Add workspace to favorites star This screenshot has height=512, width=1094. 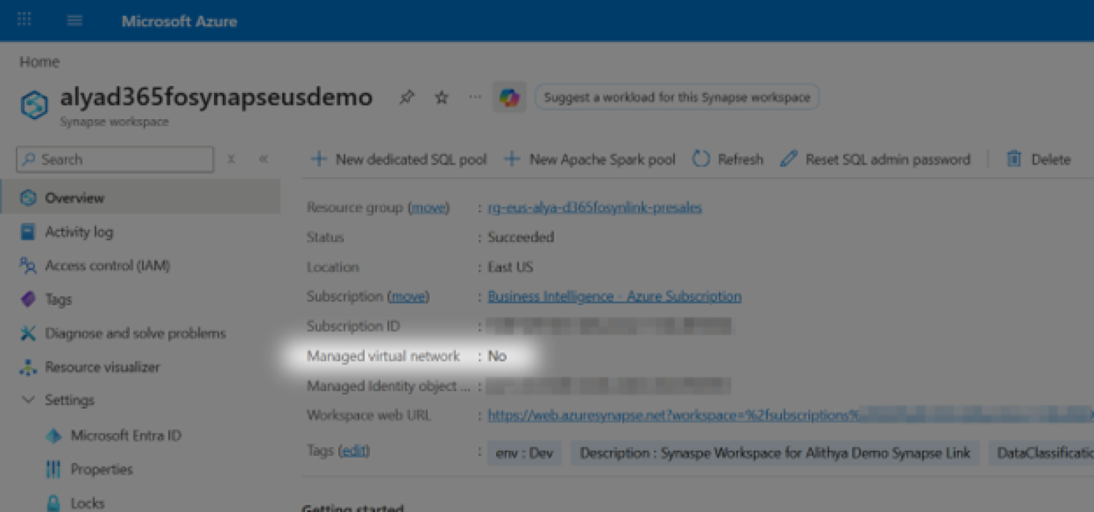pyautogui.click(x=441, y=97)
